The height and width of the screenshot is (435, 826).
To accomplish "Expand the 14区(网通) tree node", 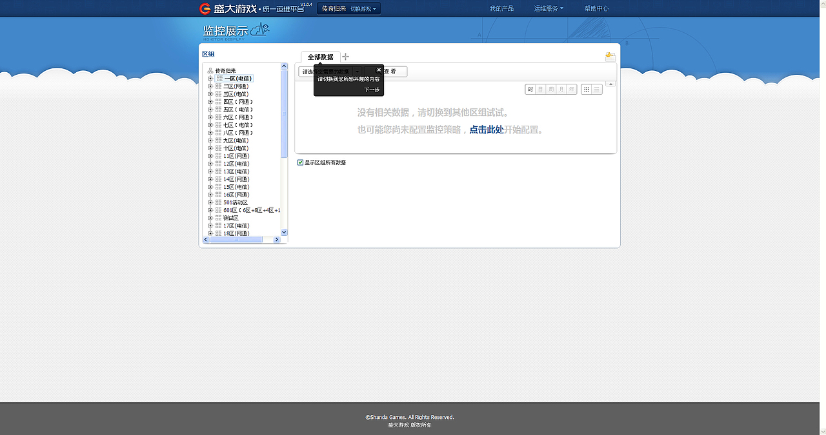I will (x=210, y=179).
